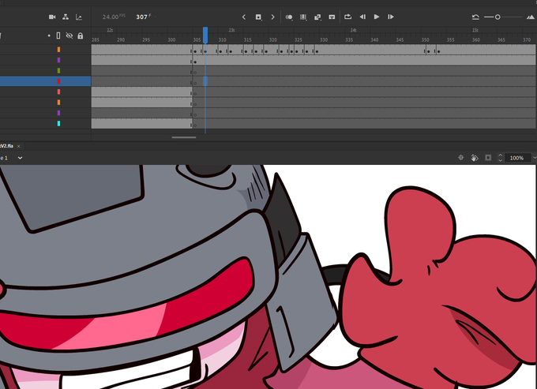537x389 pixels.
Task: Select the rotation tool icon near zoom
Action: [475, 157]
